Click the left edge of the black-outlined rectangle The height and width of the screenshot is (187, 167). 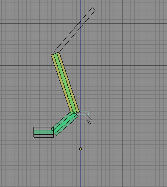(x=34, y=132)
